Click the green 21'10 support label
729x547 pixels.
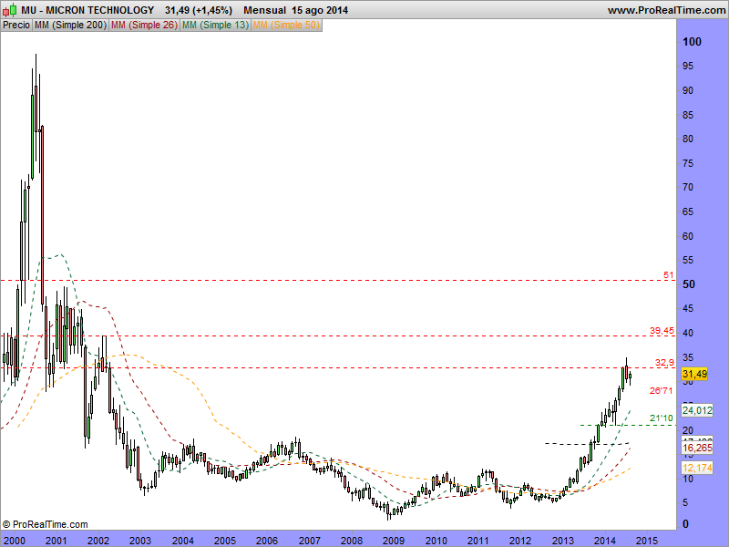[x=661, y=418]
